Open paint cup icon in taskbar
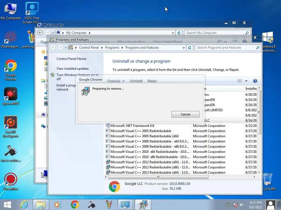Image resolution: width=281 pixels, height=210 pixels. [109, 205]
